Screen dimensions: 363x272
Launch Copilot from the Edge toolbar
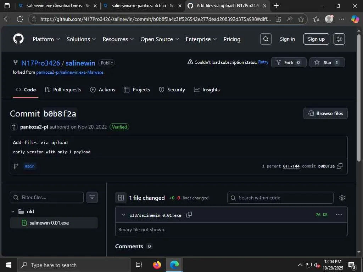point(355,19)
